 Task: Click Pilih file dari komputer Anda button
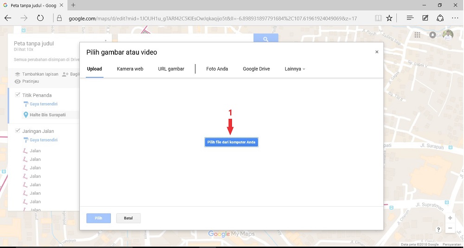pos(232,142)
